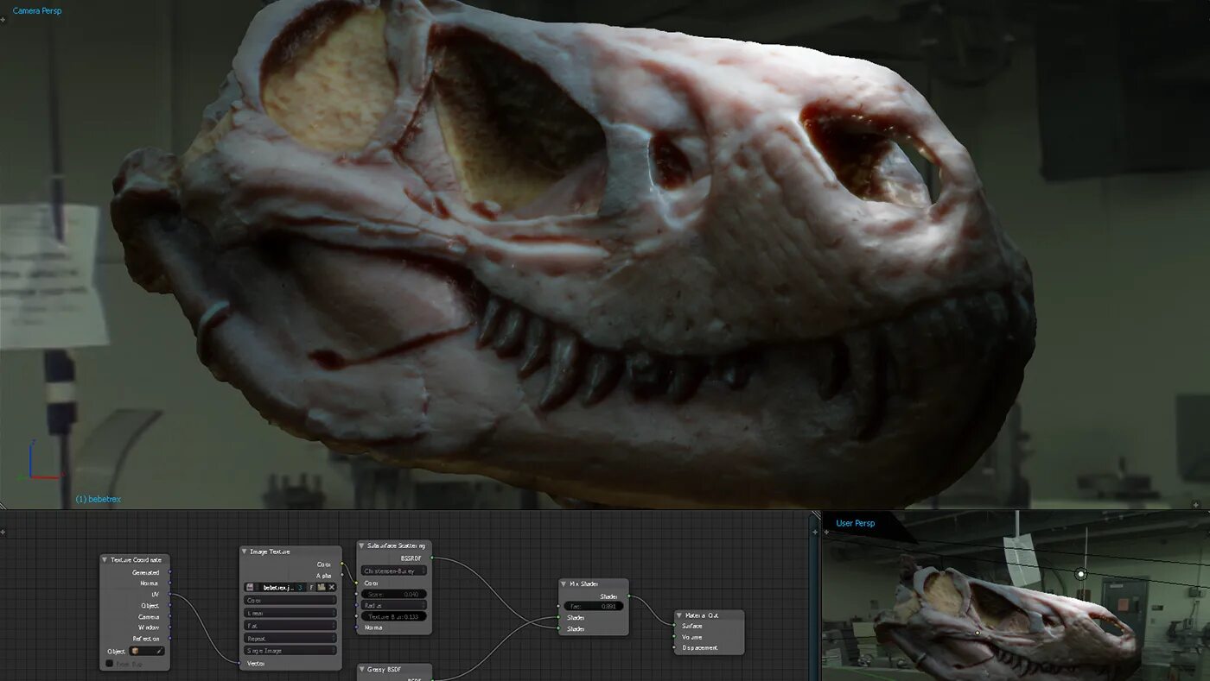Click Subsurface Scattering Color input socket
The width and height of the screenshot is (1210, 681).
pyautogui.click(x=356, y=583)
